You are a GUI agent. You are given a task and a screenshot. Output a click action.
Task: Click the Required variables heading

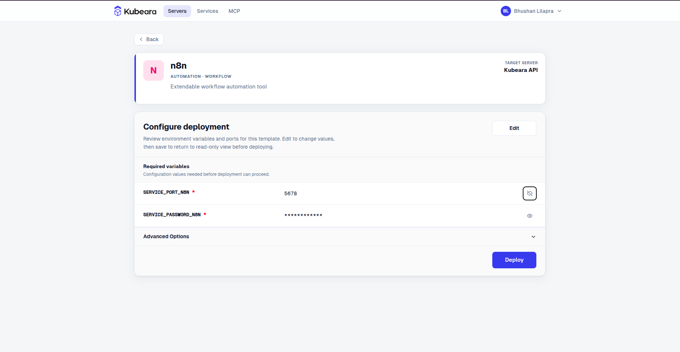[x=166, y=166]
